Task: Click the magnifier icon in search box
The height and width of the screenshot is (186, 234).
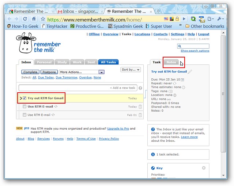Action: pos(180,46)
